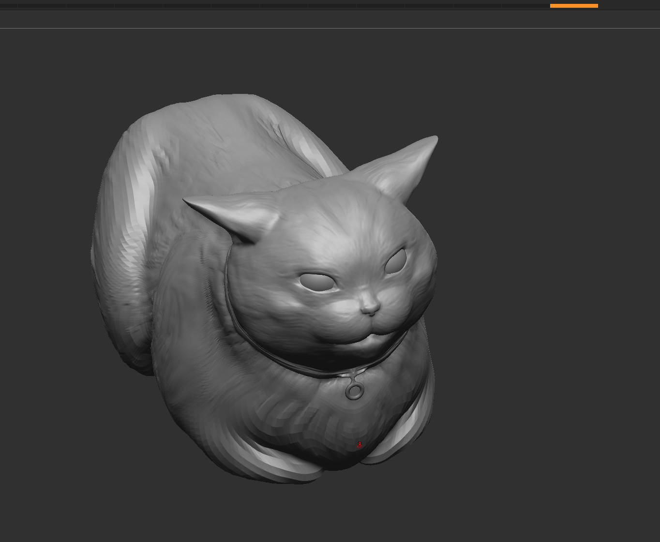Click the shortest leftmost undo history segment
660x542 pixels.
pos(9,6)
